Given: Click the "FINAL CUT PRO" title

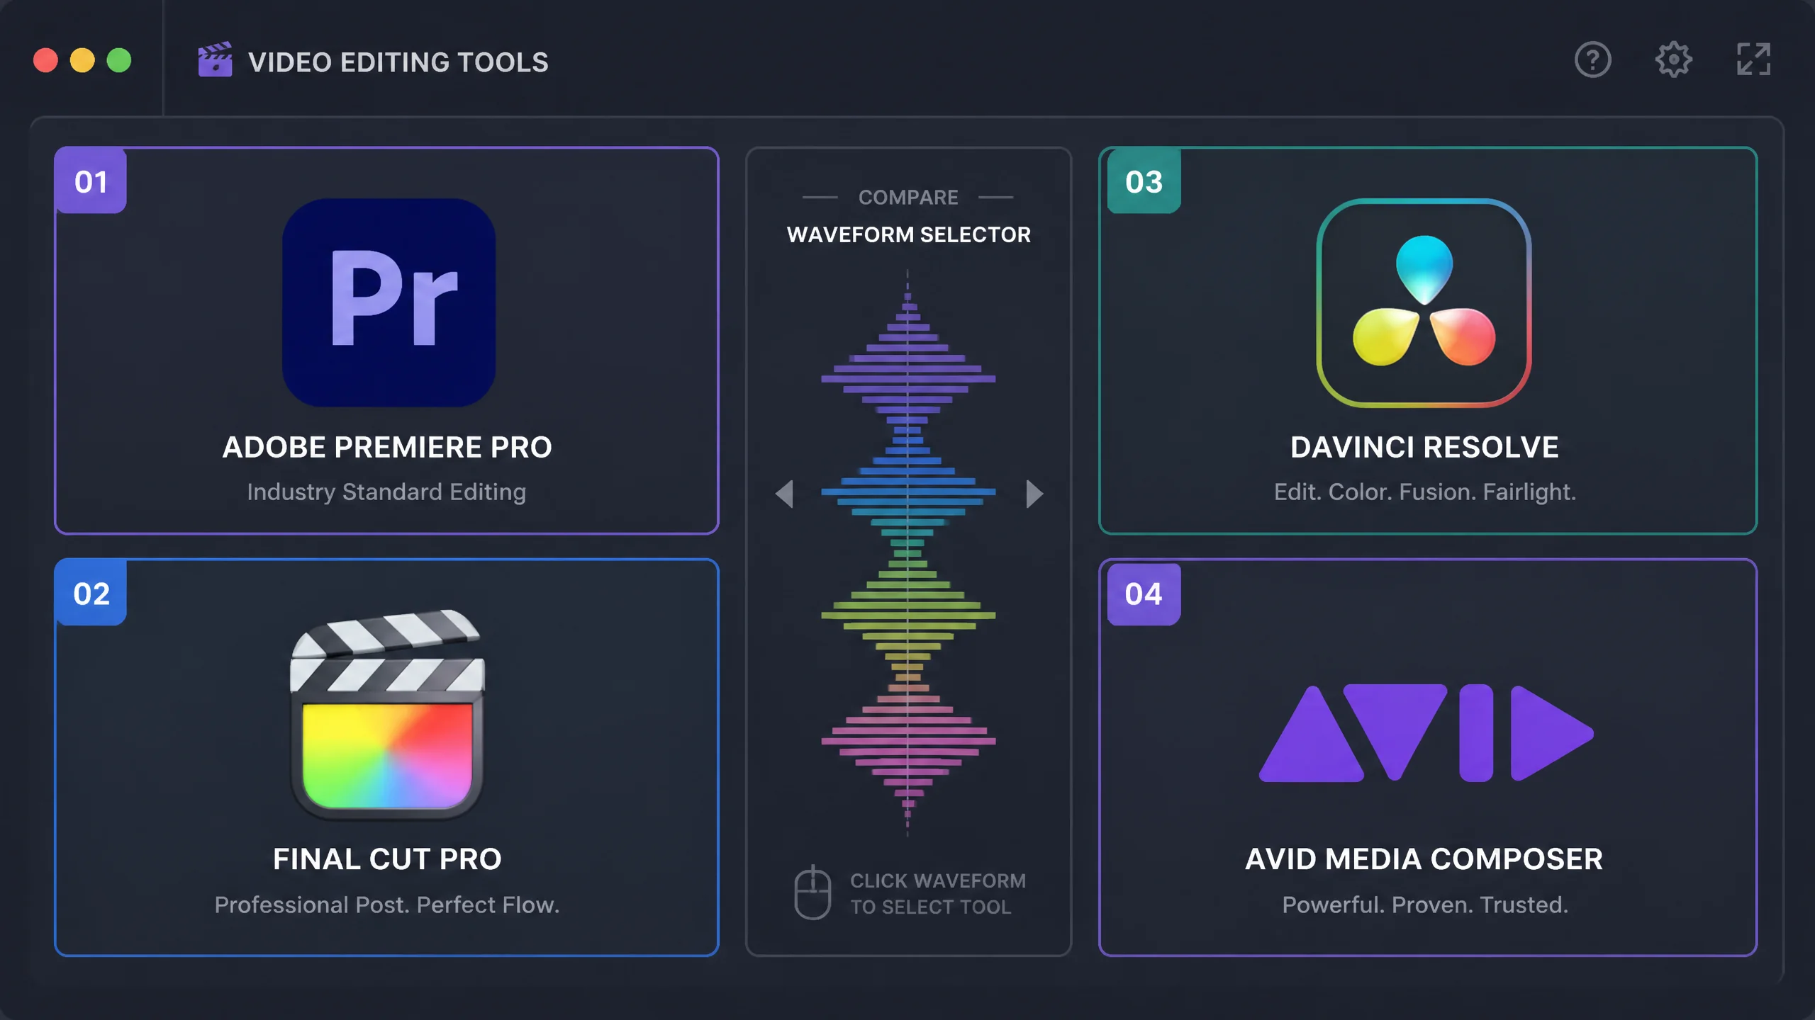Looking at the screenshot, I should [x=387, y=859].
